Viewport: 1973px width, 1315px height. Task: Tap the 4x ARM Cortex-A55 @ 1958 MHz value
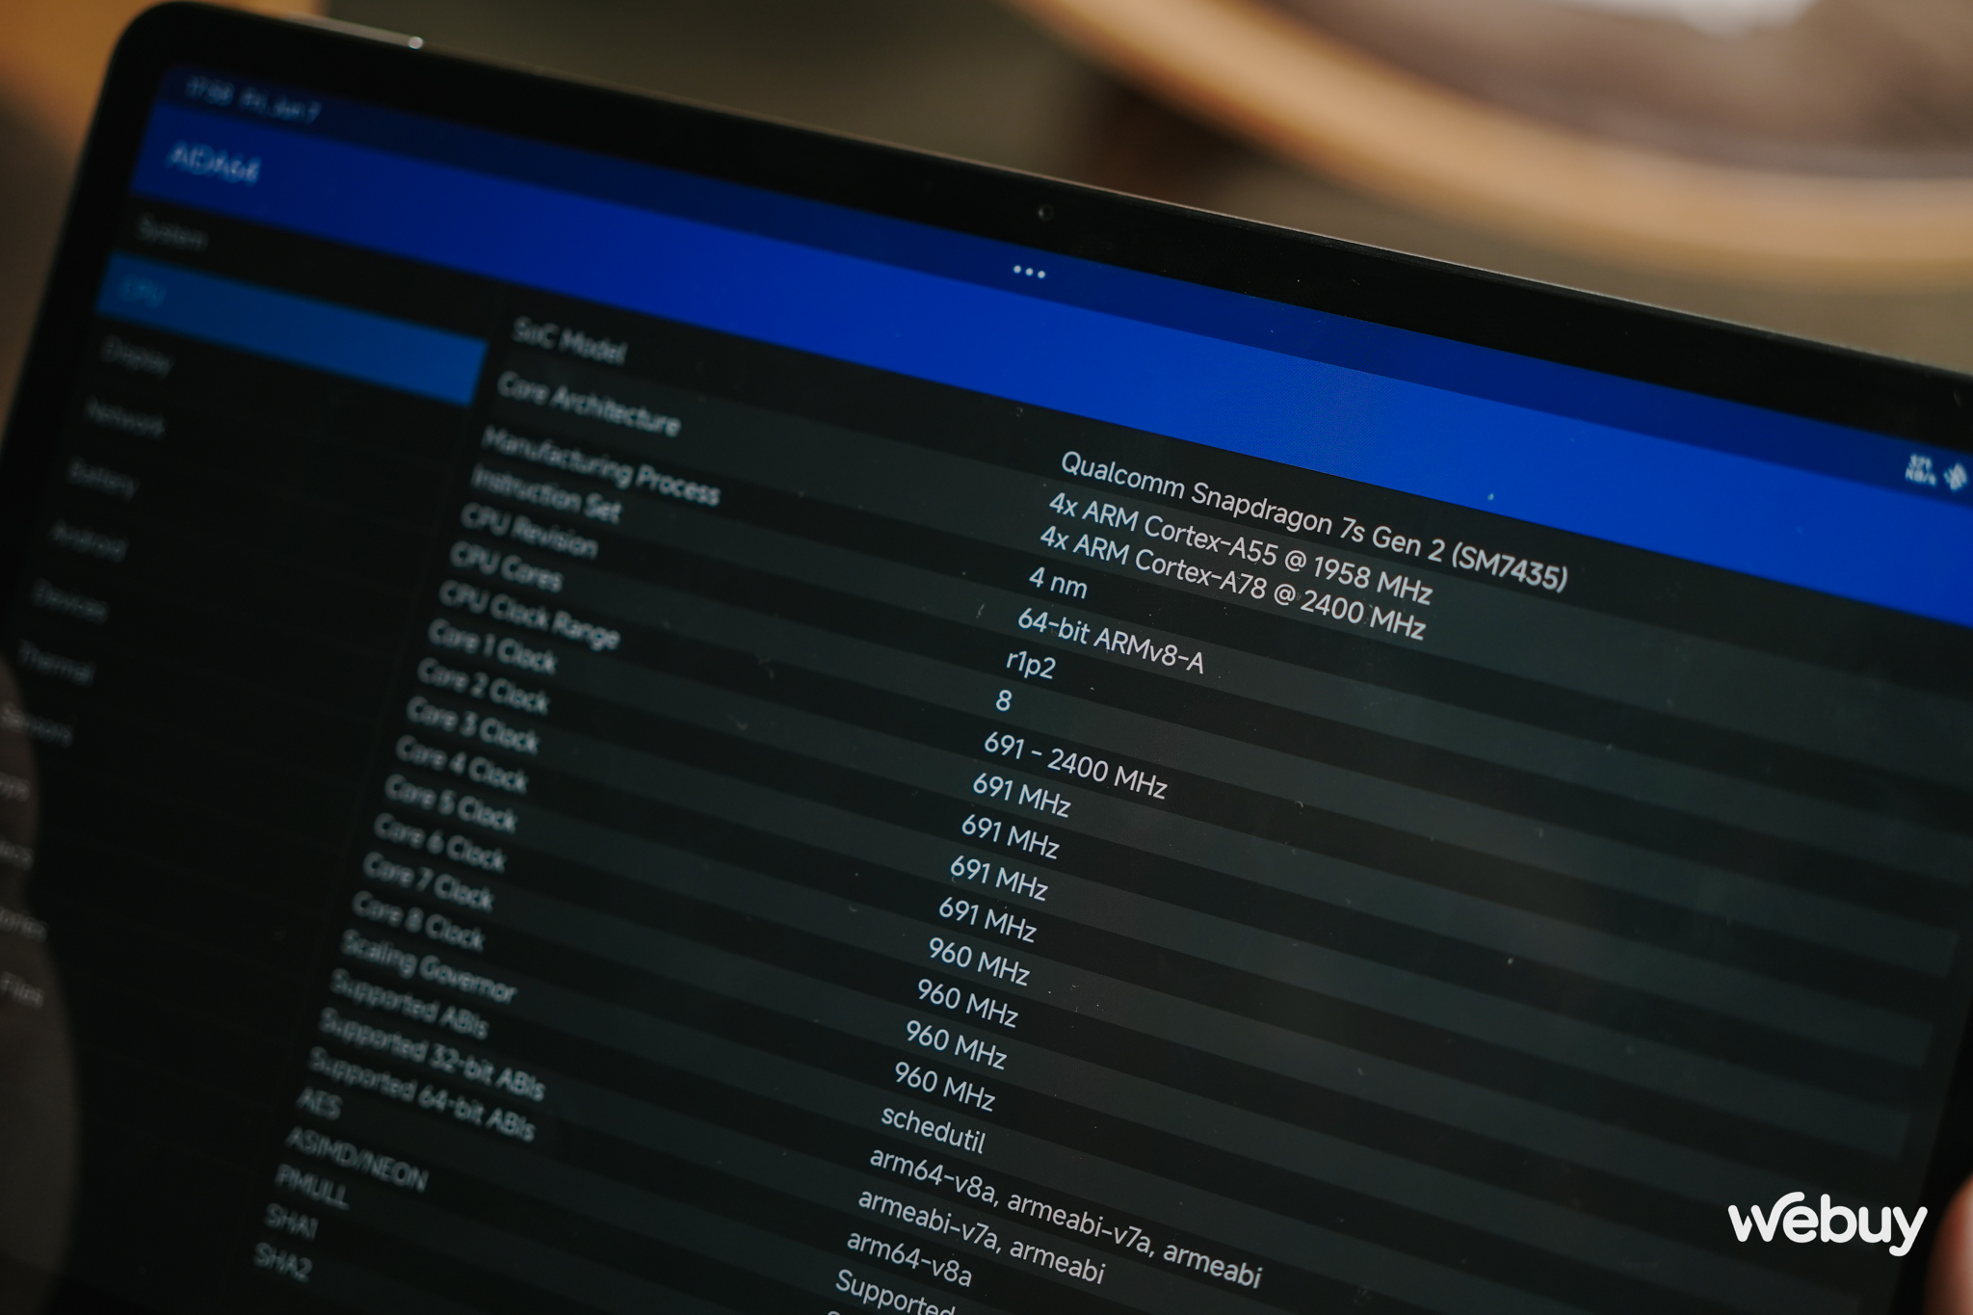(1241, 548)
